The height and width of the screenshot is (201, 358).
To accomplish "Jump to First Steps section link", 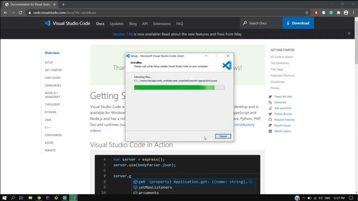I will pos(277,69).
